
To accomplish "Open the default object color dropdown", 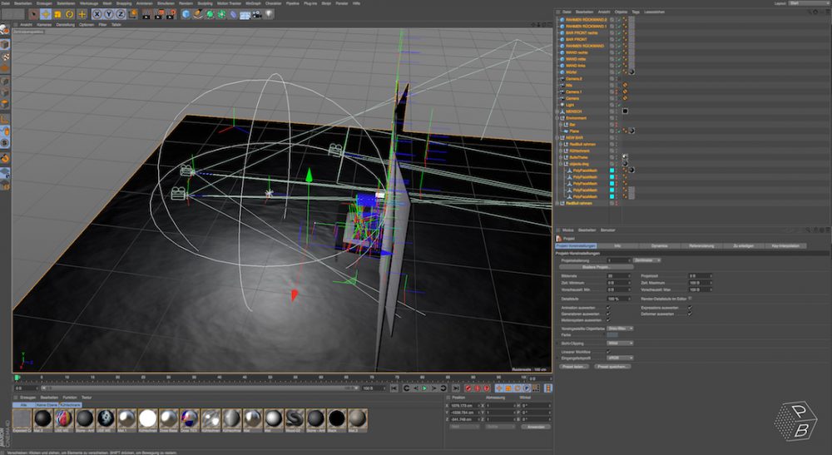I will 620,329.
